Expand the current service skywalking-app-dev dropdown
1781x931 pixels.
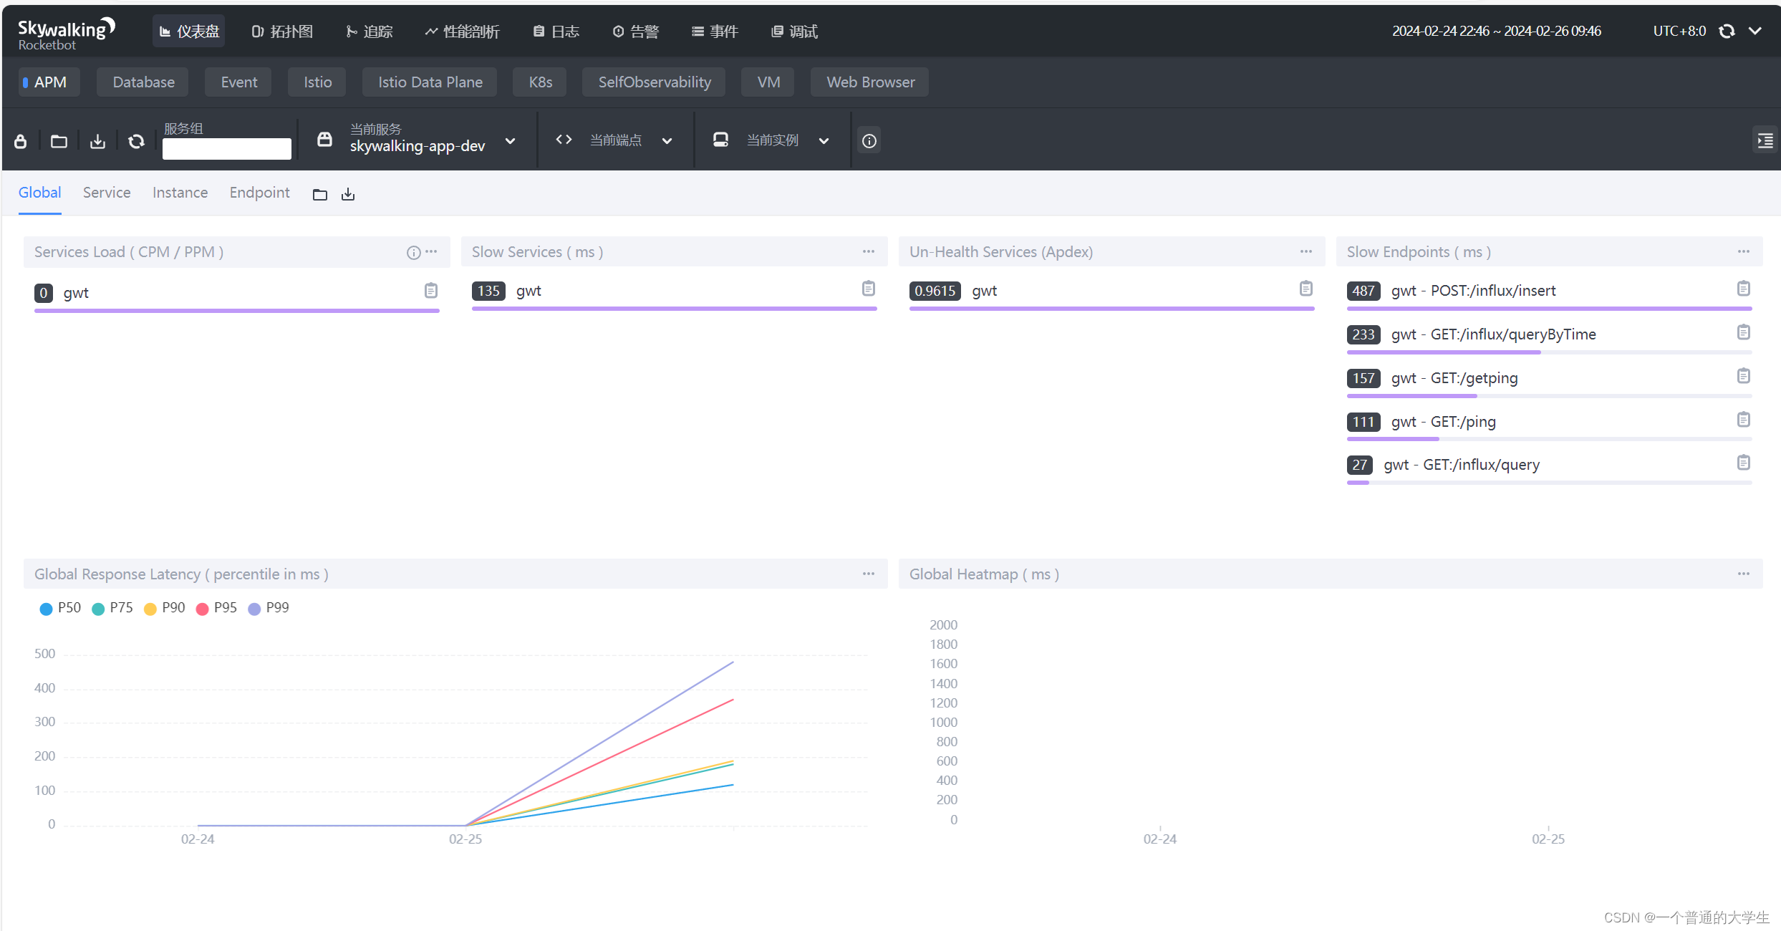tap(510, 141)
